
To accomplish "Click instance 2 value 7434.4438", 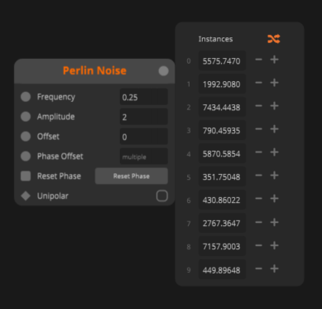I will 222,107.
